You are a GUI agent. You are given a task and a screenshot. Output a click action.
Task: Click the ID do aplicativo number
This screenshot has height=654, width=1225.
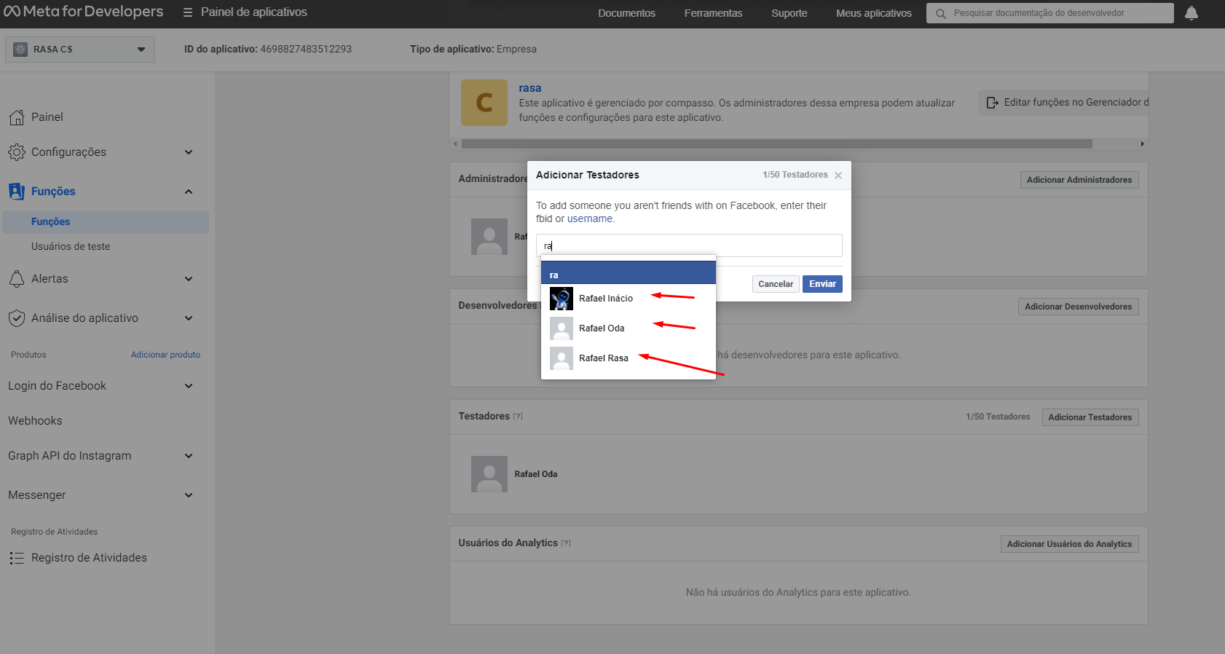coord(306,49)
